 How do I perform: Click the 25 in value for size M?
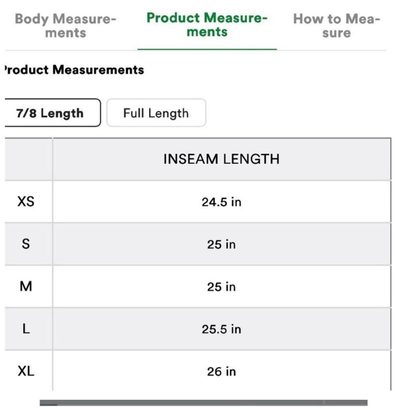(221, 287)
